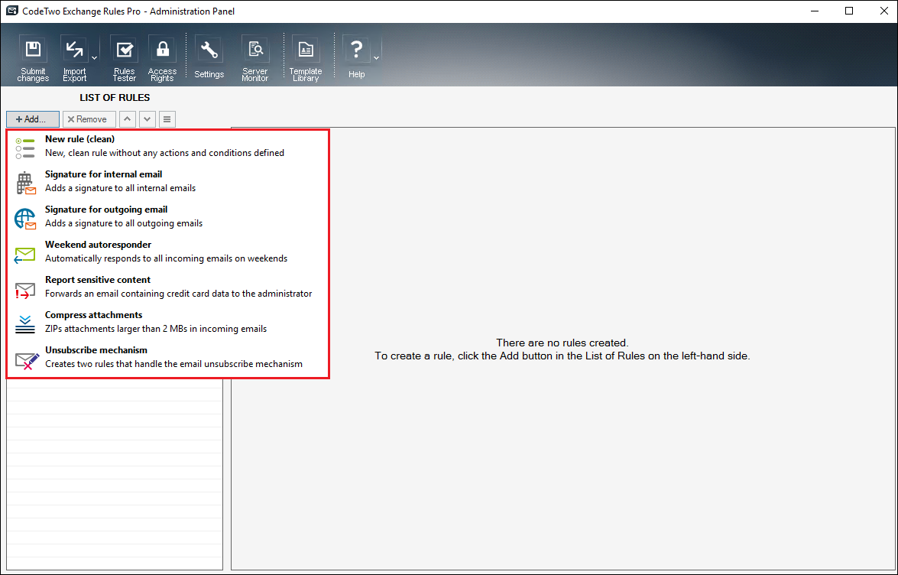Click the envelope alert icon for sensitive content
Image resolution: width=898 pixels, height=575 pixels.
click(x=25, y=291)
